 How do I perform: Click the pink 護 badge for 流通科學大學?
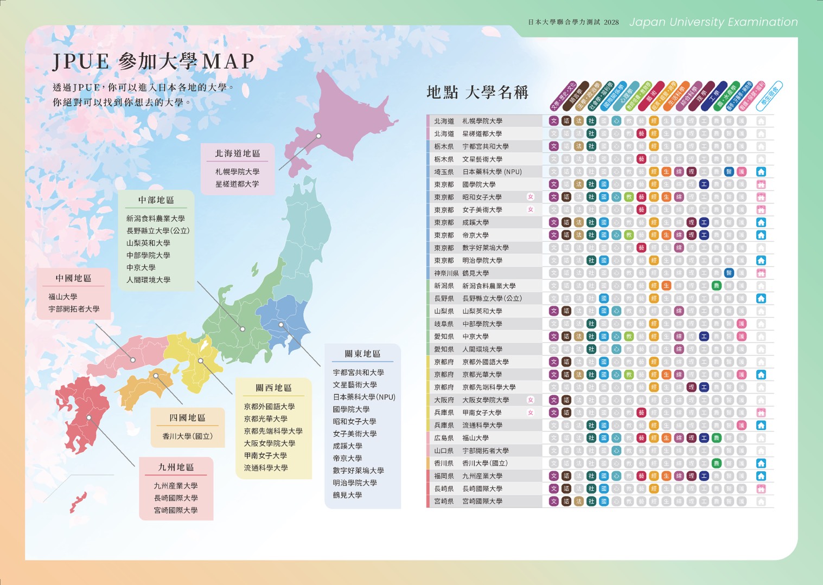pyautogui.click(x=742, y=425)
